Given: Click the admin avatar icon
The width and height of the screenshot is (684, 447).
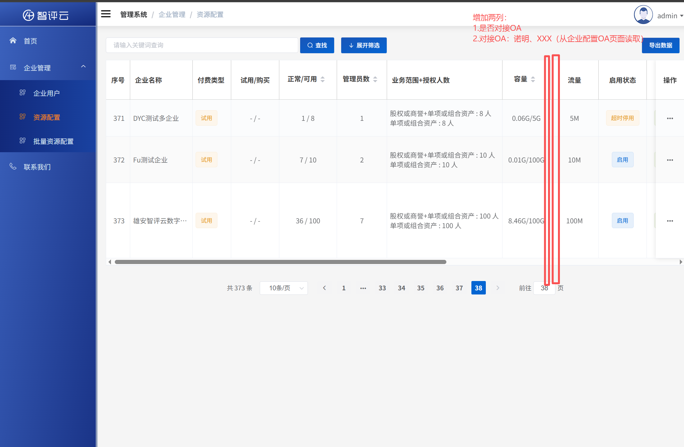Looking at the screenshot, I should [643, 15].
